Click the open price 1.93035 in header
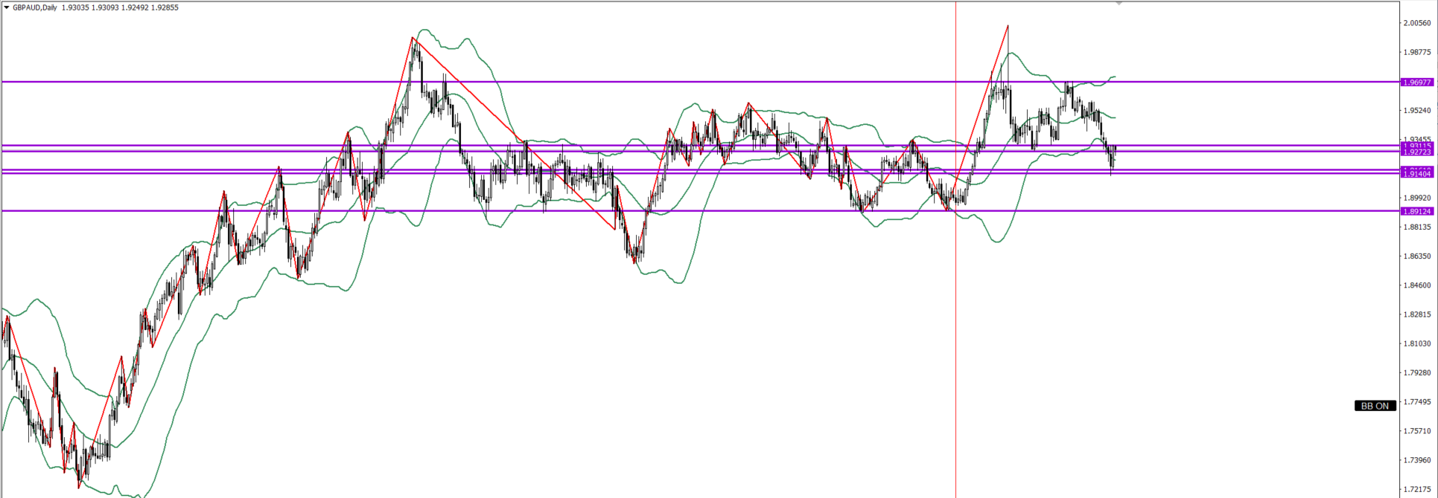The image size is (1438, 498). tap(75, 7)
